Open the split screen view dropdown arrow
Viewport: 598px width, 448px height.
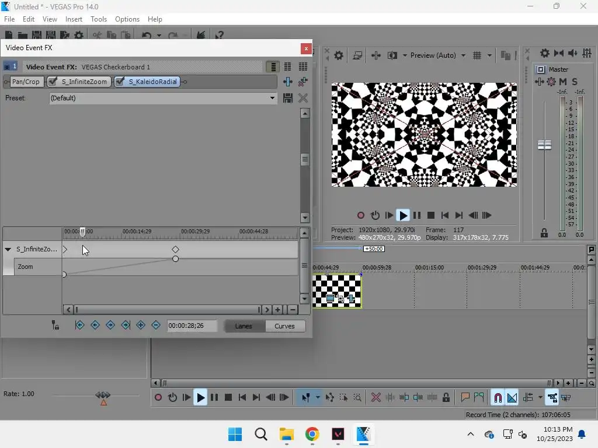coord(405,55)
